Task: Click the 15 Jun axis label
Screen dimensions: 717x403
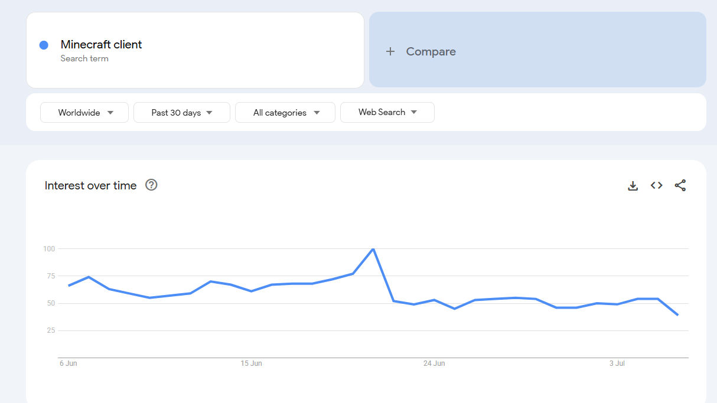Action: click(251, 363)
